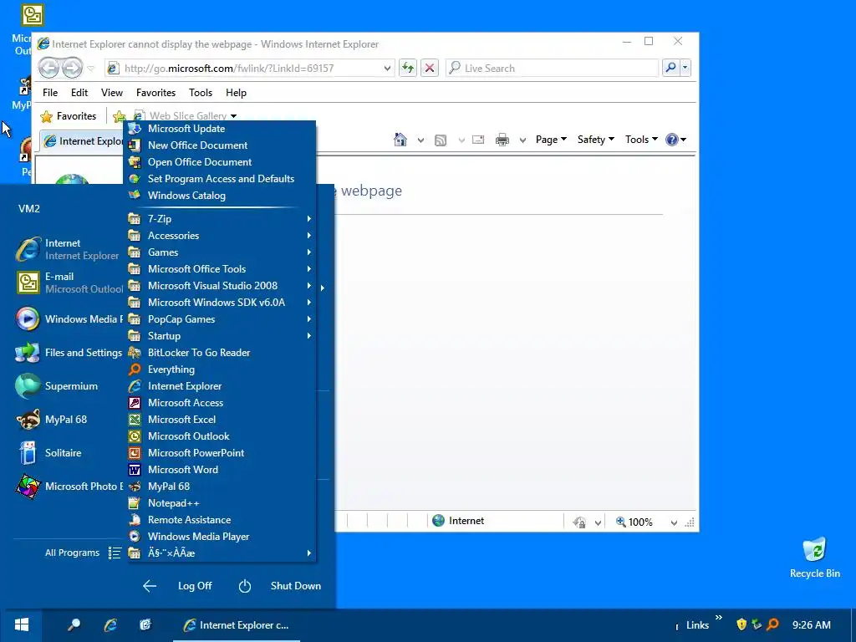Click the Log Off button

pyautogui.click(x=195, y=586)
